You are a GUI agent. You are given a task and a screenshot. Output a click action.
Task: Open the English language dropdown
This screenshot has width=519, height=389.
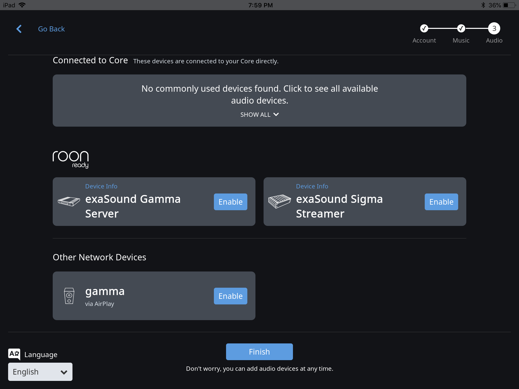pyautogui.click(x=40, y=372)
